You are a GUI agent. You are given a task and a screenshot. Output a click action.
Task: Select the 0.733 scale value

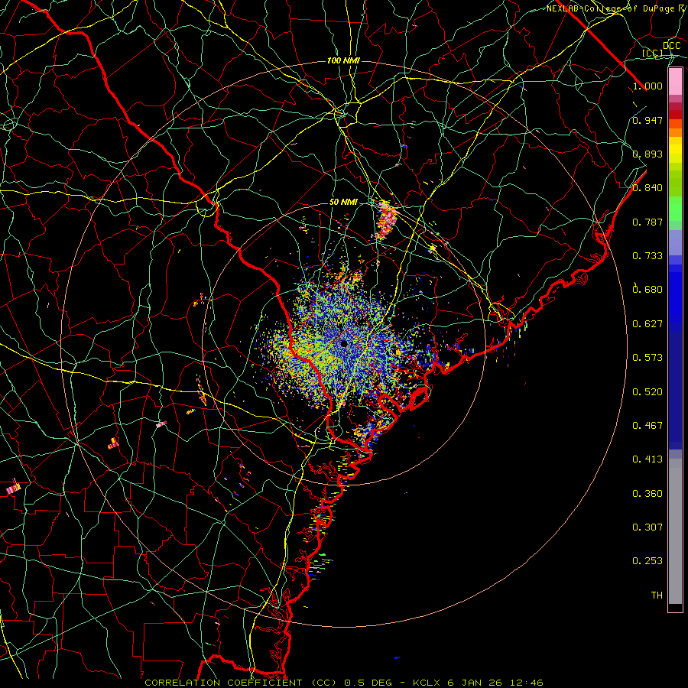click(x=647, y=256)
